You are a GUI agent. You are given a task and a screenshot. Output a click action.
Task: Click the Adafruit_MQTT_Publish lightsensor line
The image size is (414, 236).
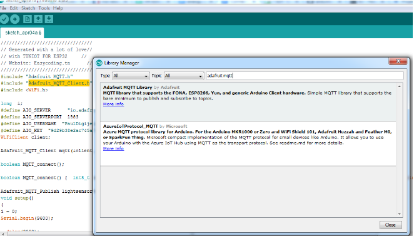click(x=46, y=191)
